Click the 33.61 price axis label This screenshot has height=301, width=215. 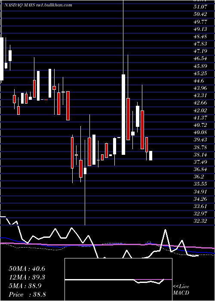pos(201,206)
